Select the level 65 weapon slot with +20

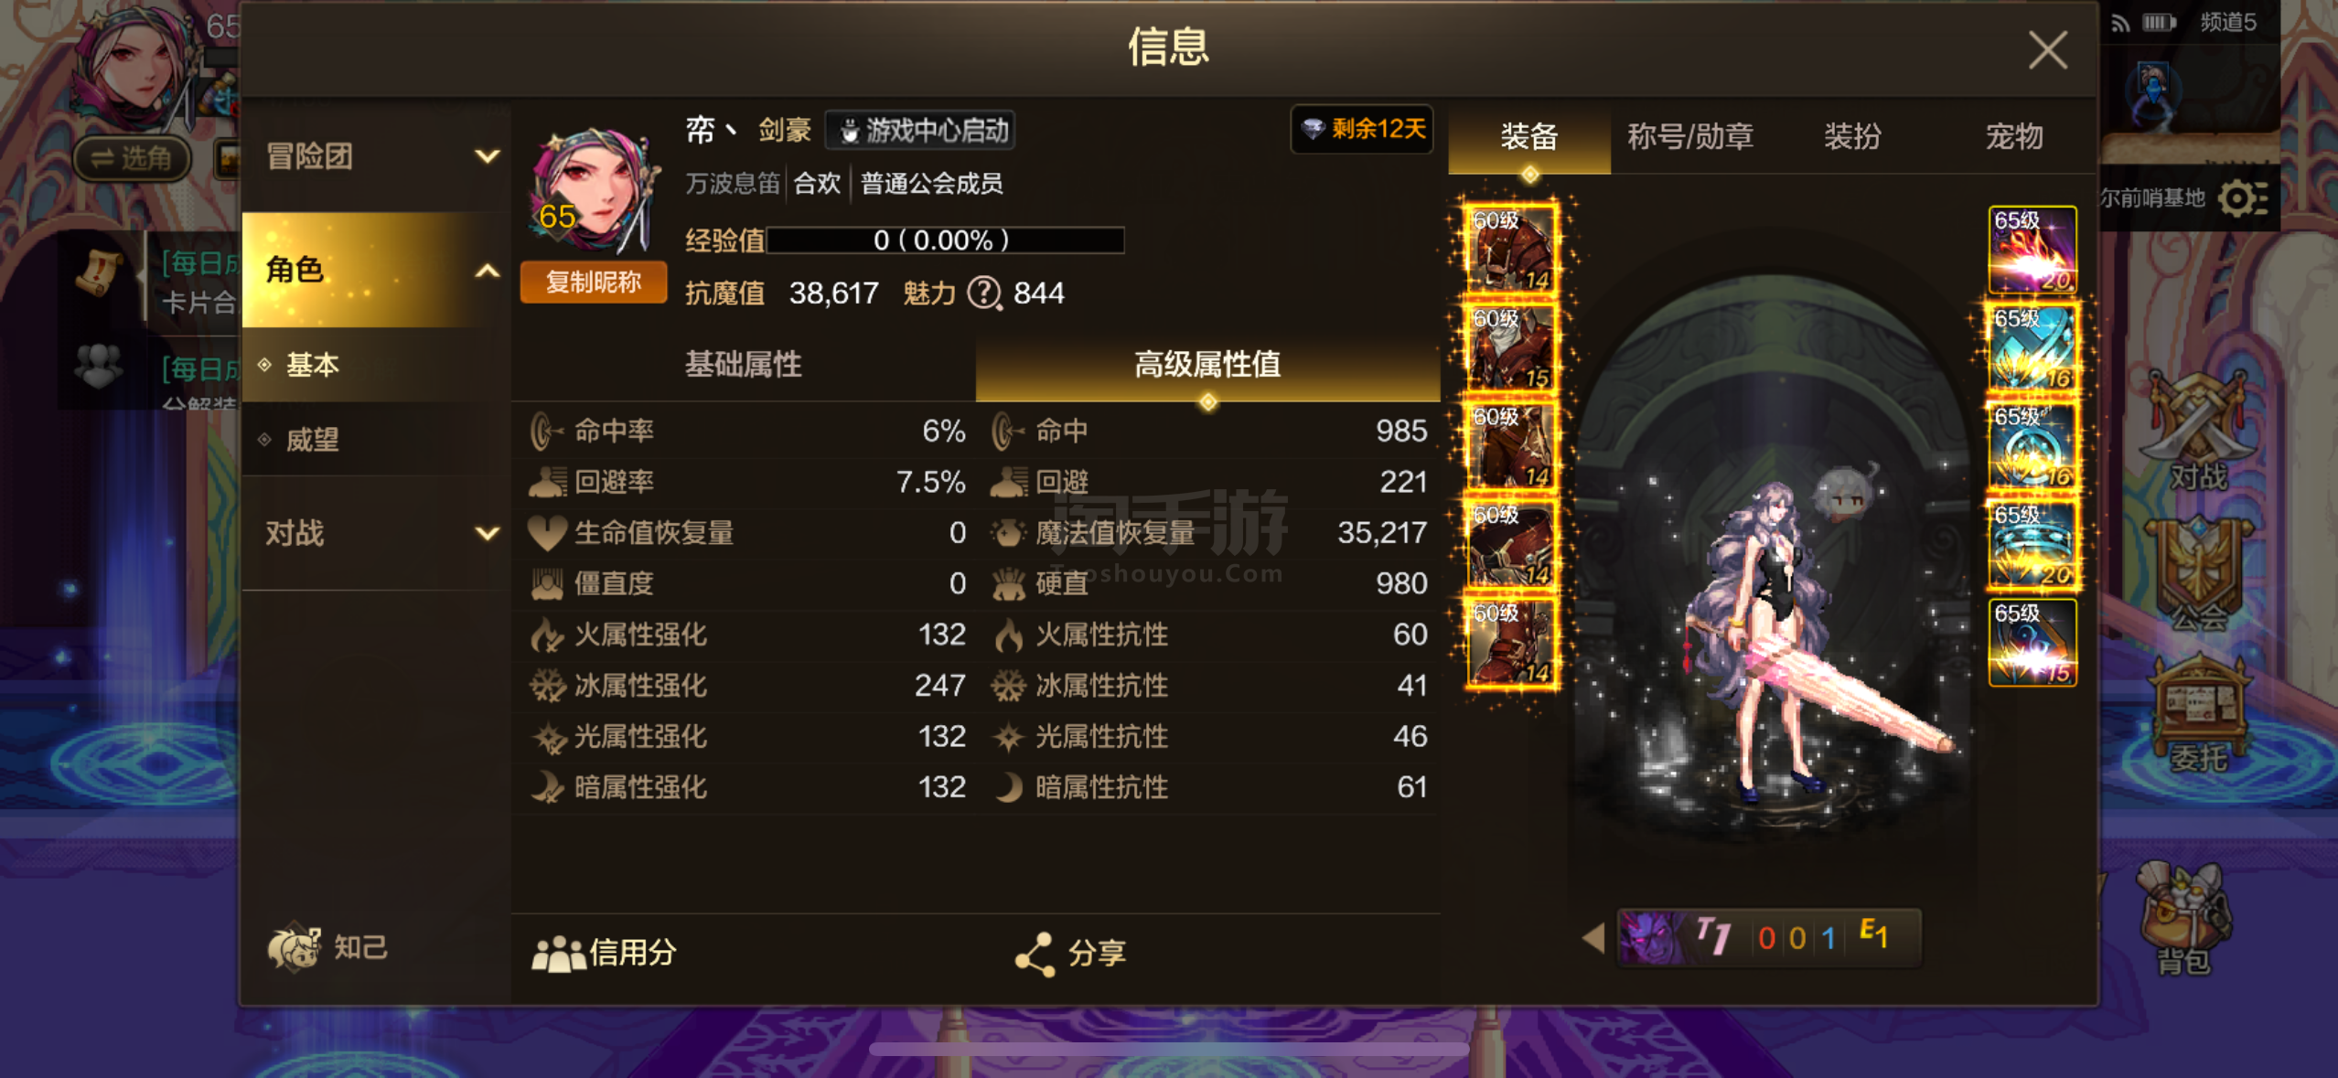pyautogui.click(x=2032, y=249)
